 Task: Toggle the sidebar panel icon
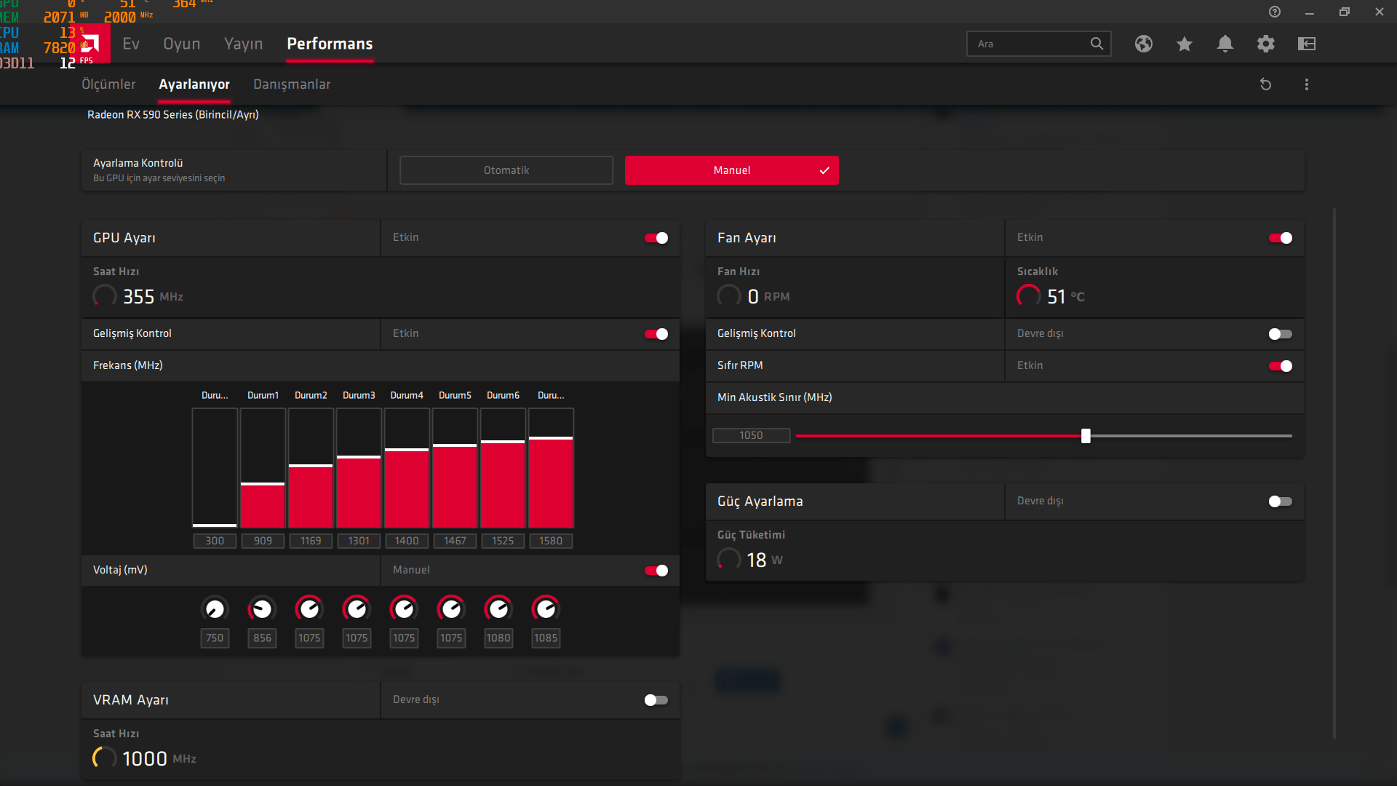[x=1306, y=44]
